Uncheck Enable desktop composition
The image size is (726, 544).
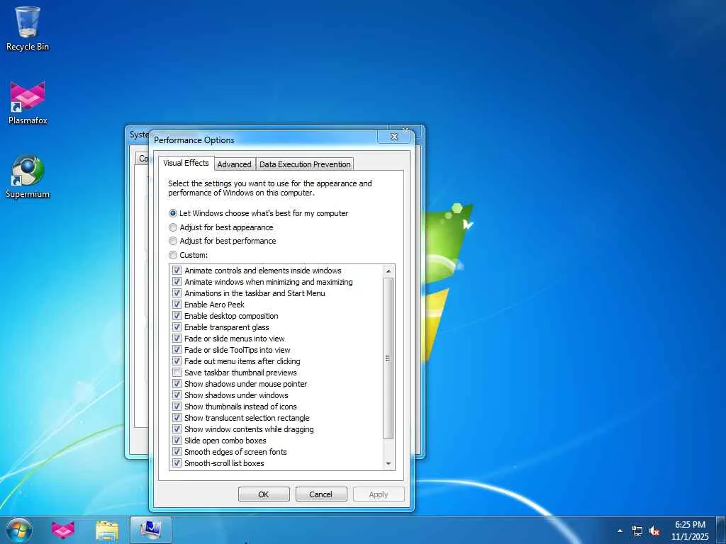[x=177, y=316]
